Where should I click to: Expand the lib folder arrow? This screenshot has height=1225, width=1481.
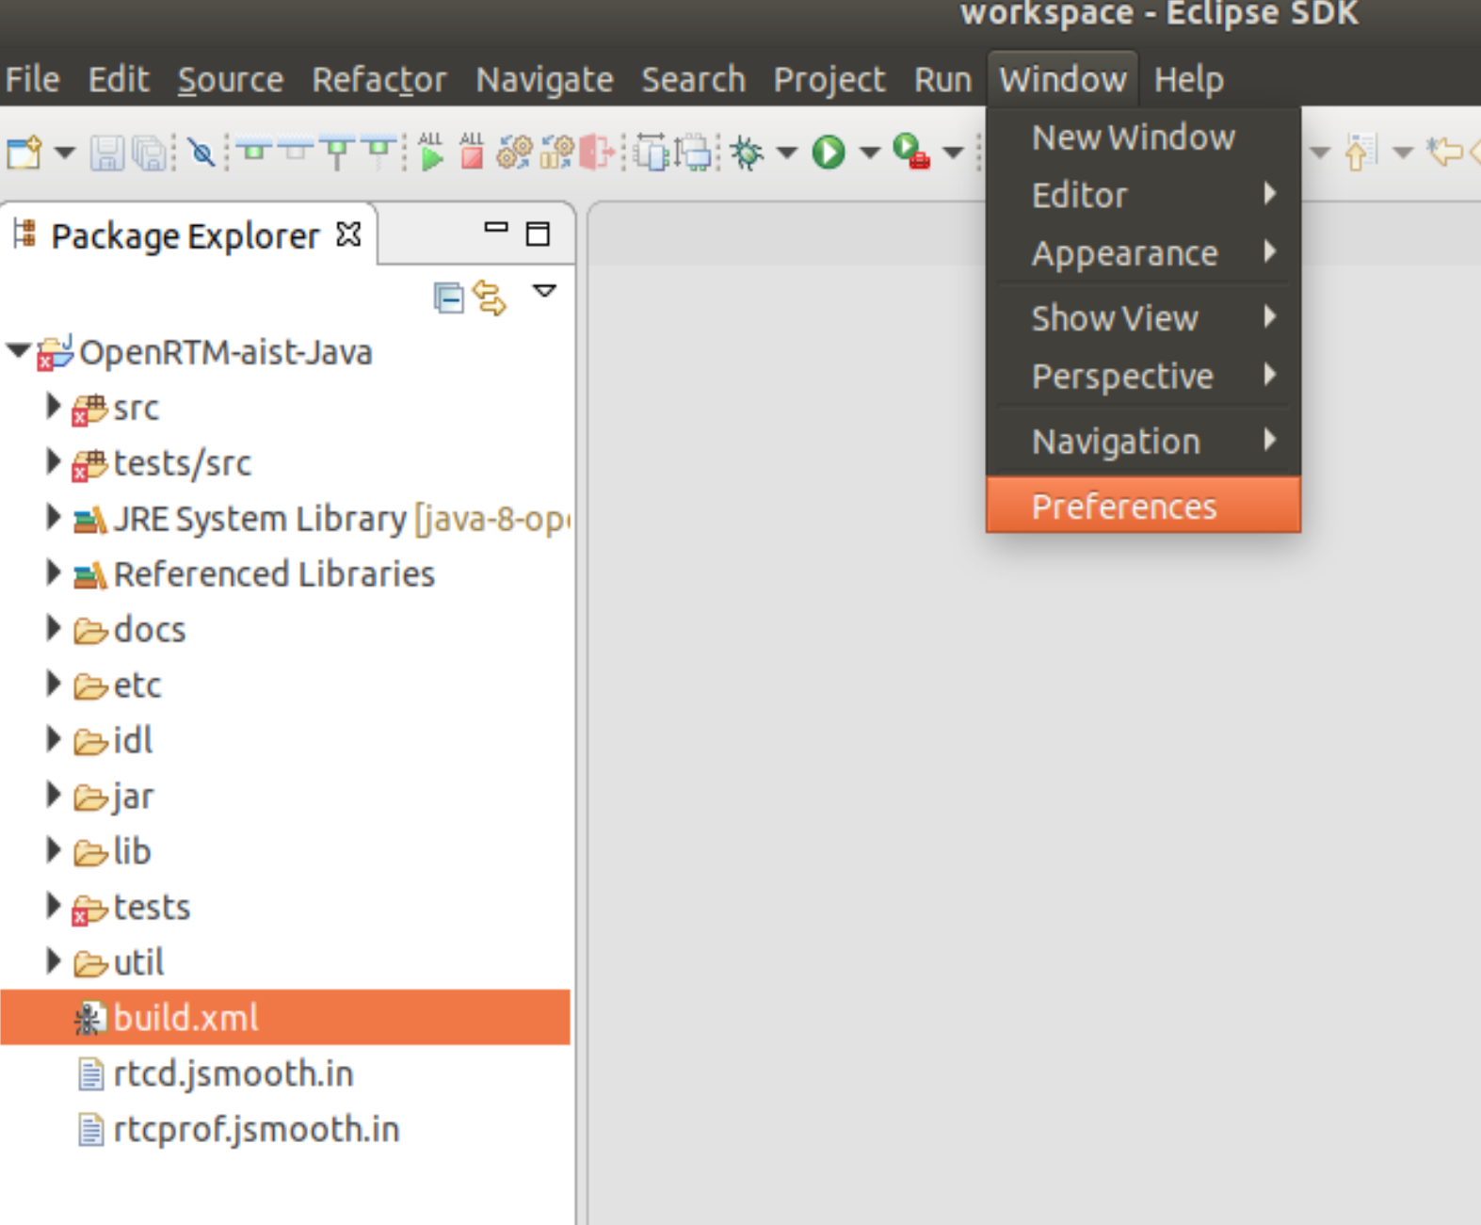[x=54, y=850]
